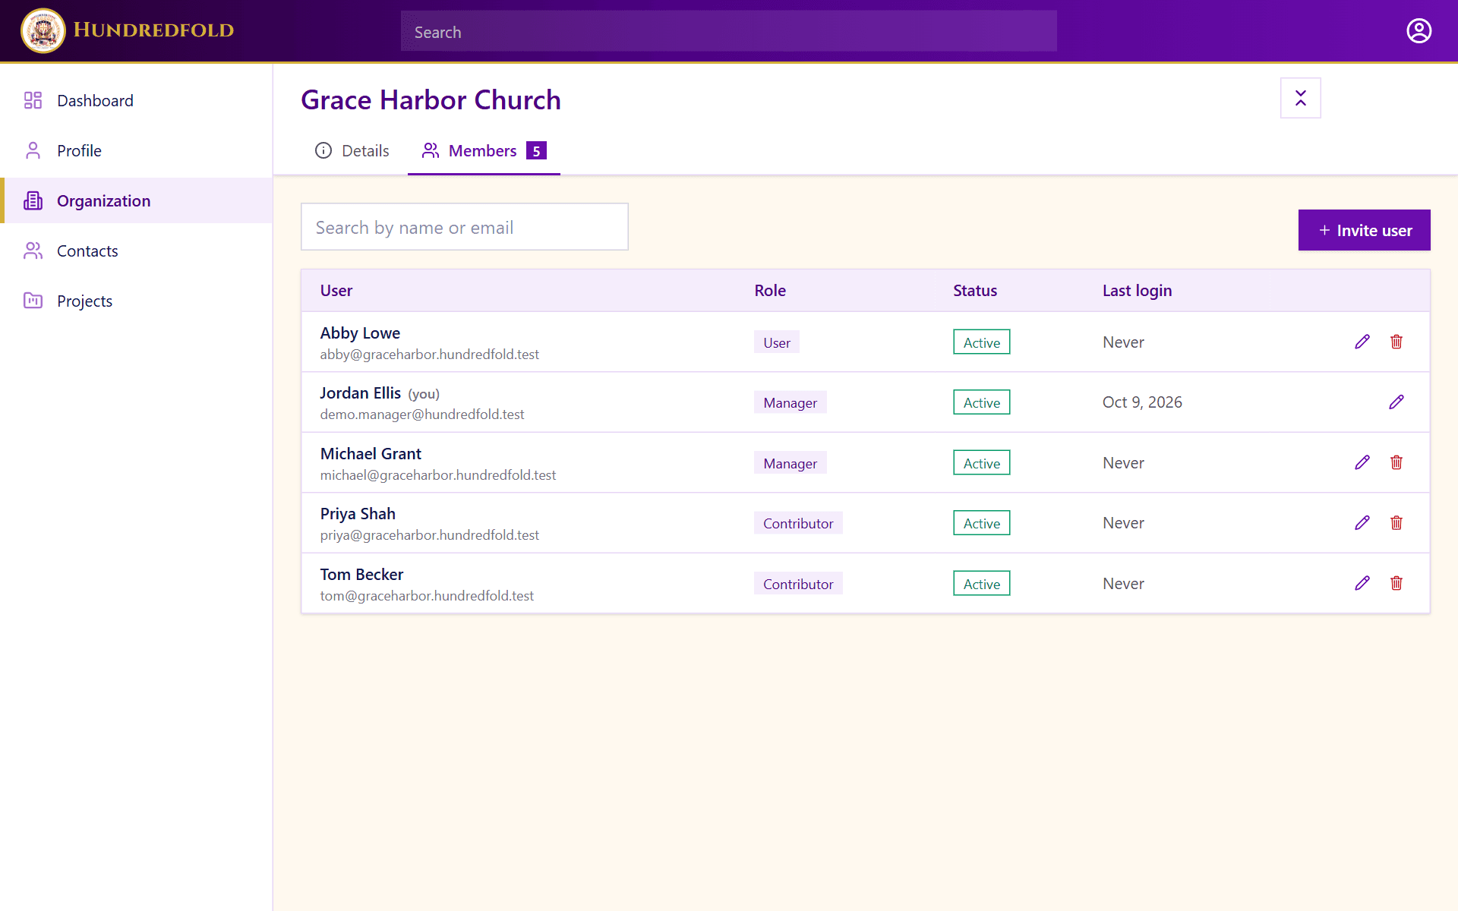Edit Jordan Ellis with the pencil icon
This screenshot has height=911, width=1458.
point(1396,402)
